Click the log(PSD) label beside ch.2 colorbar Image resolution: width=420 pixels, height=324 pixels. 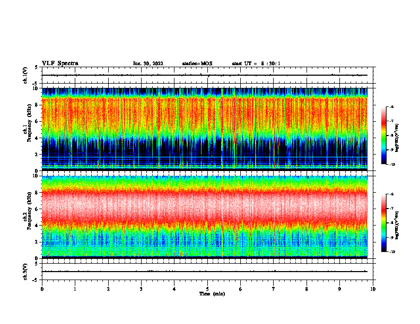click(x=397, y=225)
